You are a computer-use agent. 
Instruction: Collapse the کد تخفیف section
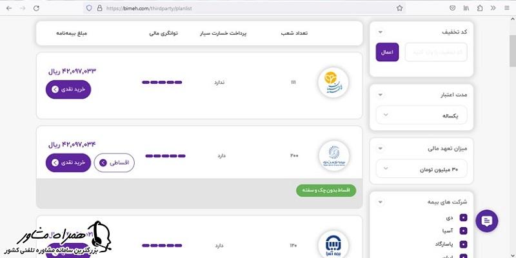click(x=380, y=32)
